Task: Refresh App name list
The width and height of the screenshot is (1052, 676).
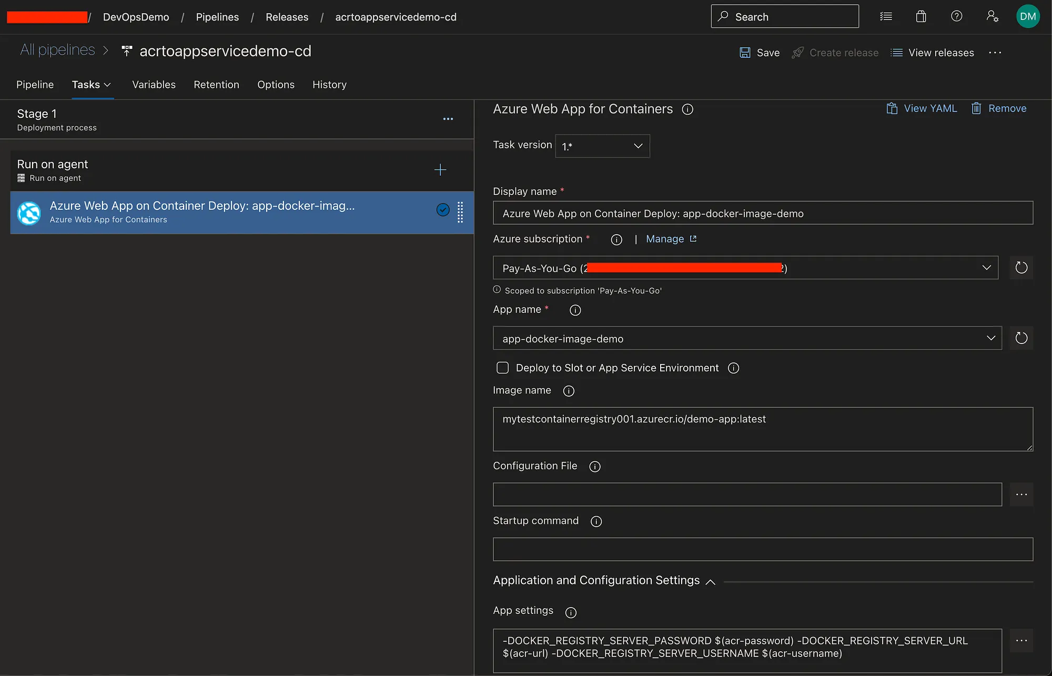Action: coord(1021,338)
